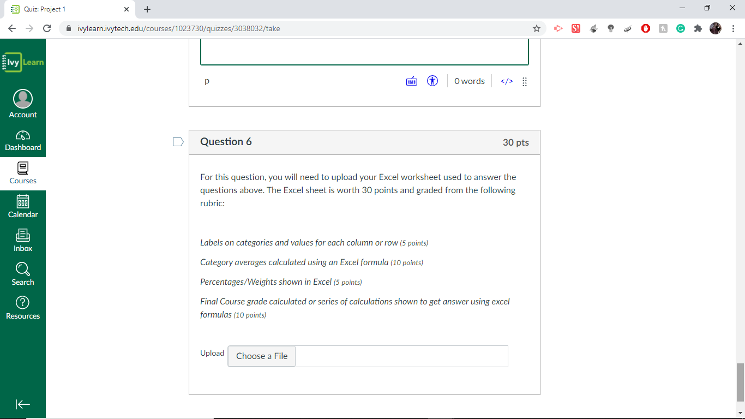Open Chrome's three-dot menu
This screenshot has width=745, height=419.
coord(734,28)
